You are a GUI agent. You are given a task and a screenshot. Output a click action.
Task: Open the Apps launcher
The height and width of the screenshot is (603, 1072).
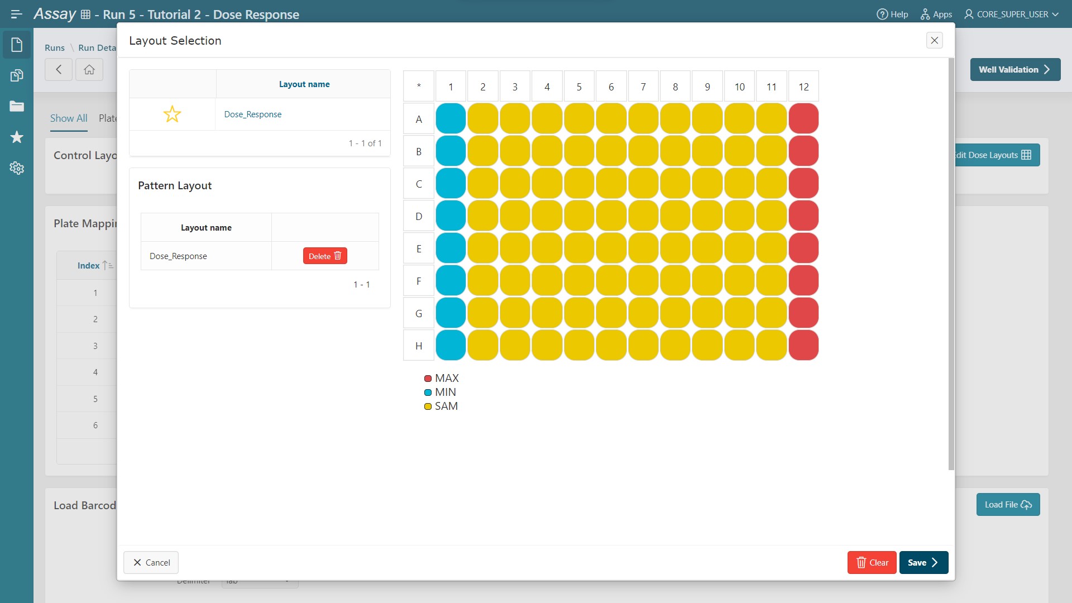(936, 14)
